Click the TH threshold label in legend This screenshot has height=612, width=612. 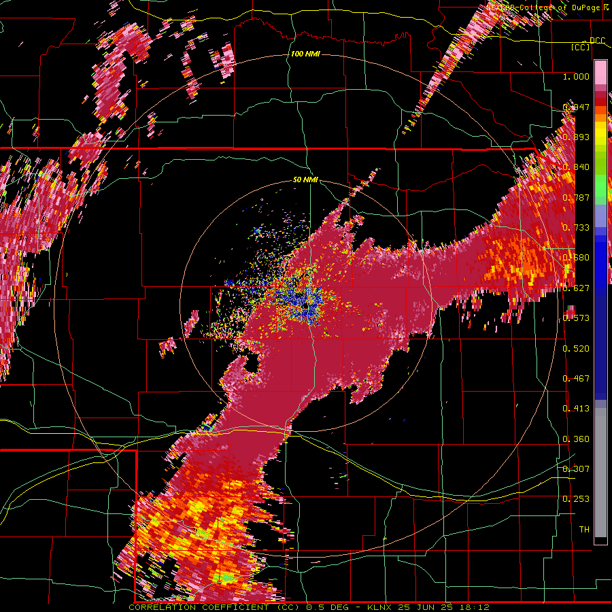pos(584,530)
